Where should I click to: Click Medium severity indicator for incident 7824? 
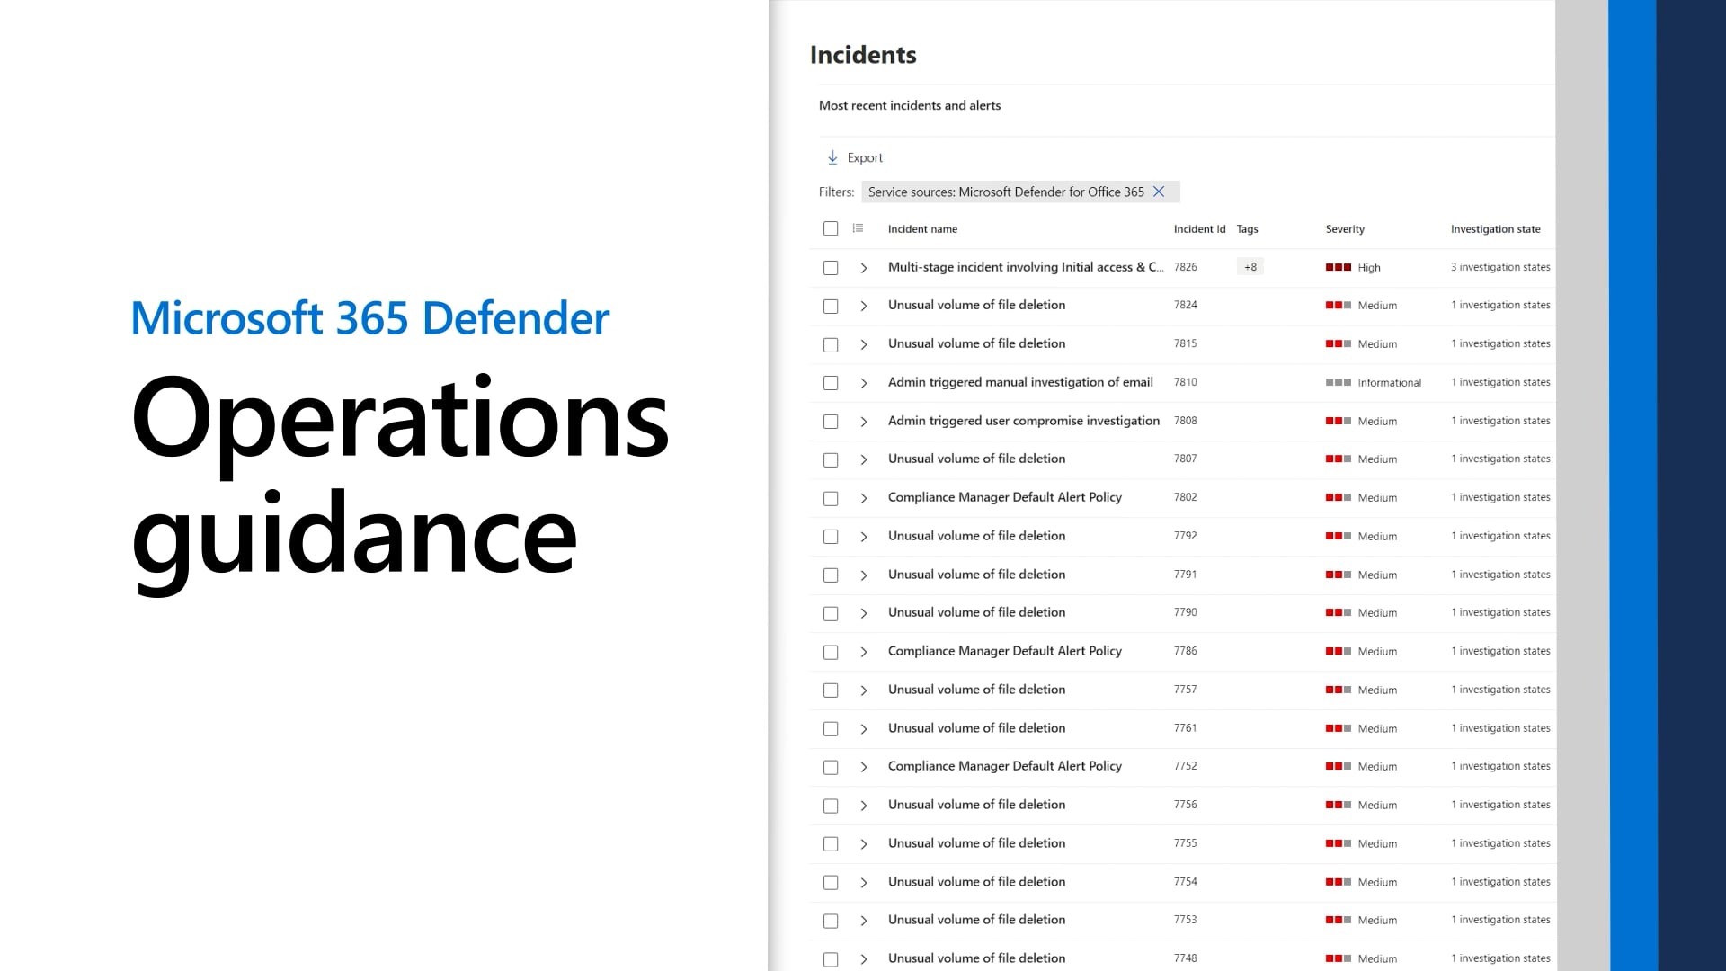coord(1338,306)
